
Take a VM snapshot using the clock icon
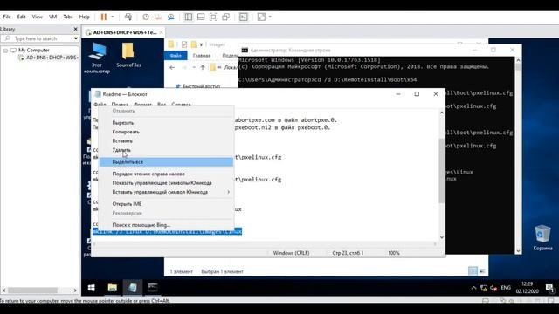point(146,17)
